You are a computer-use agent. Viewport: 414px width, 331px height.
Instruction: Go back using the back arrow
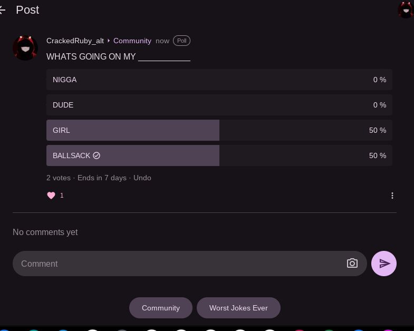coord(3,10)
